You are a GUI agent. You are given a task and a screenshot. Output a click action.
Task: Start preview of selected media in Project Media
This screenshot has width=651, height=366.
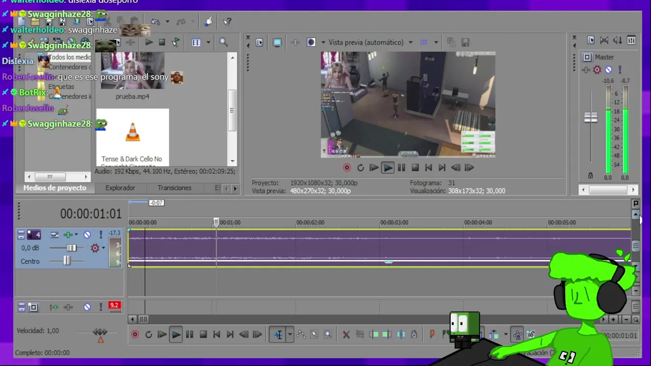pyautogui.click(x=149, y=43)
